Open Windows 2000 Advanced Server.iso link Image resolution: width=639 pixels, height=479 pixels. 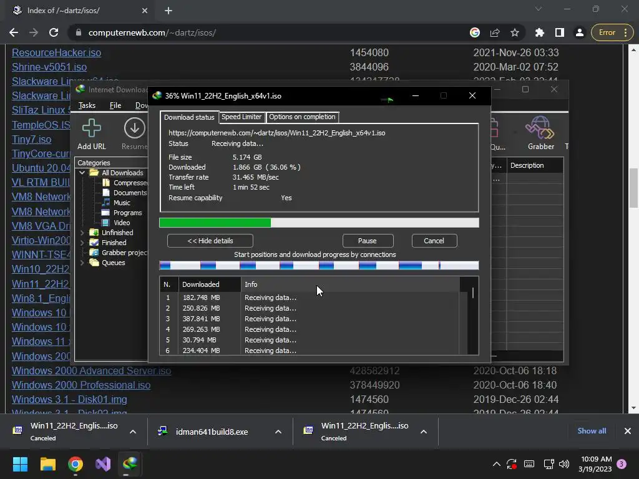tap(91, 370)
